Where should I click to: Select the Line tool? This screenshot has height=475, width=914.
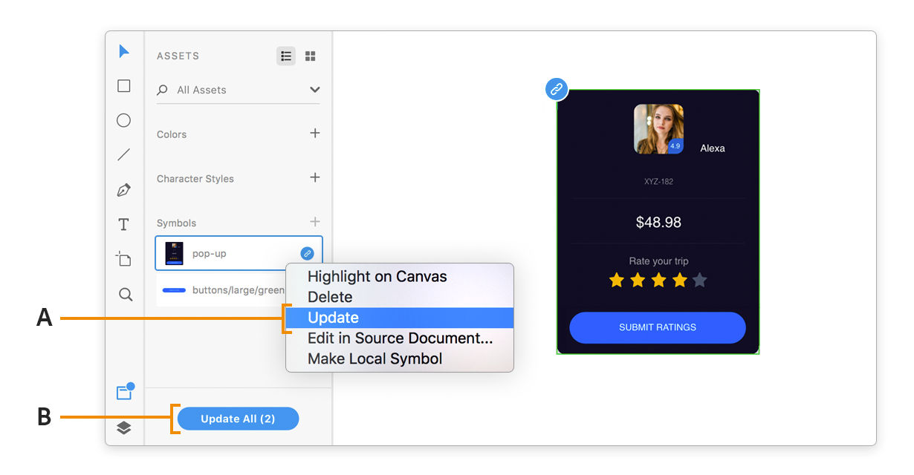tap(124, 155)
